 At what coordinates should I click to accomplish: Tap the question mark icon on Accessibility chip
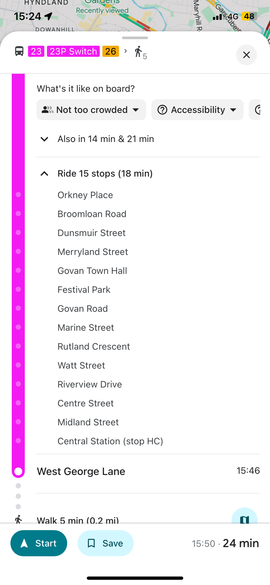(162, 110)
